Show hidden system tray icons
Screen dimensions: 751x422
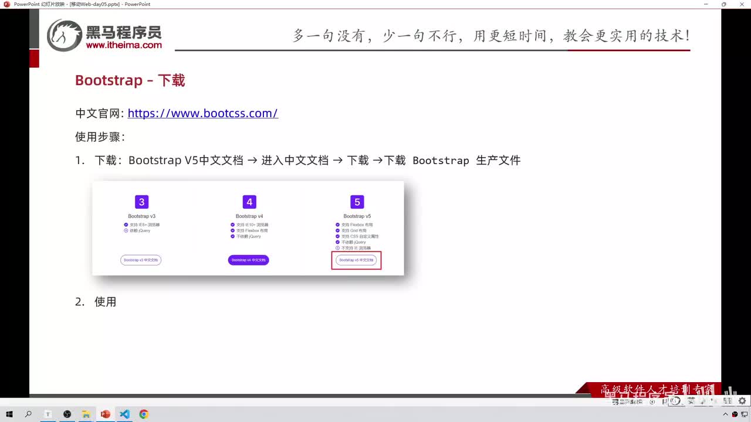[726, 414]
